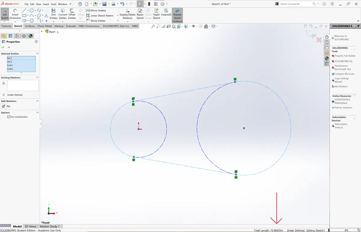Image resolution: width=361 pixels, height=232 pixels.
Task: Switch to the Evaluate ribbon tab
Action: tap(71, 26)
